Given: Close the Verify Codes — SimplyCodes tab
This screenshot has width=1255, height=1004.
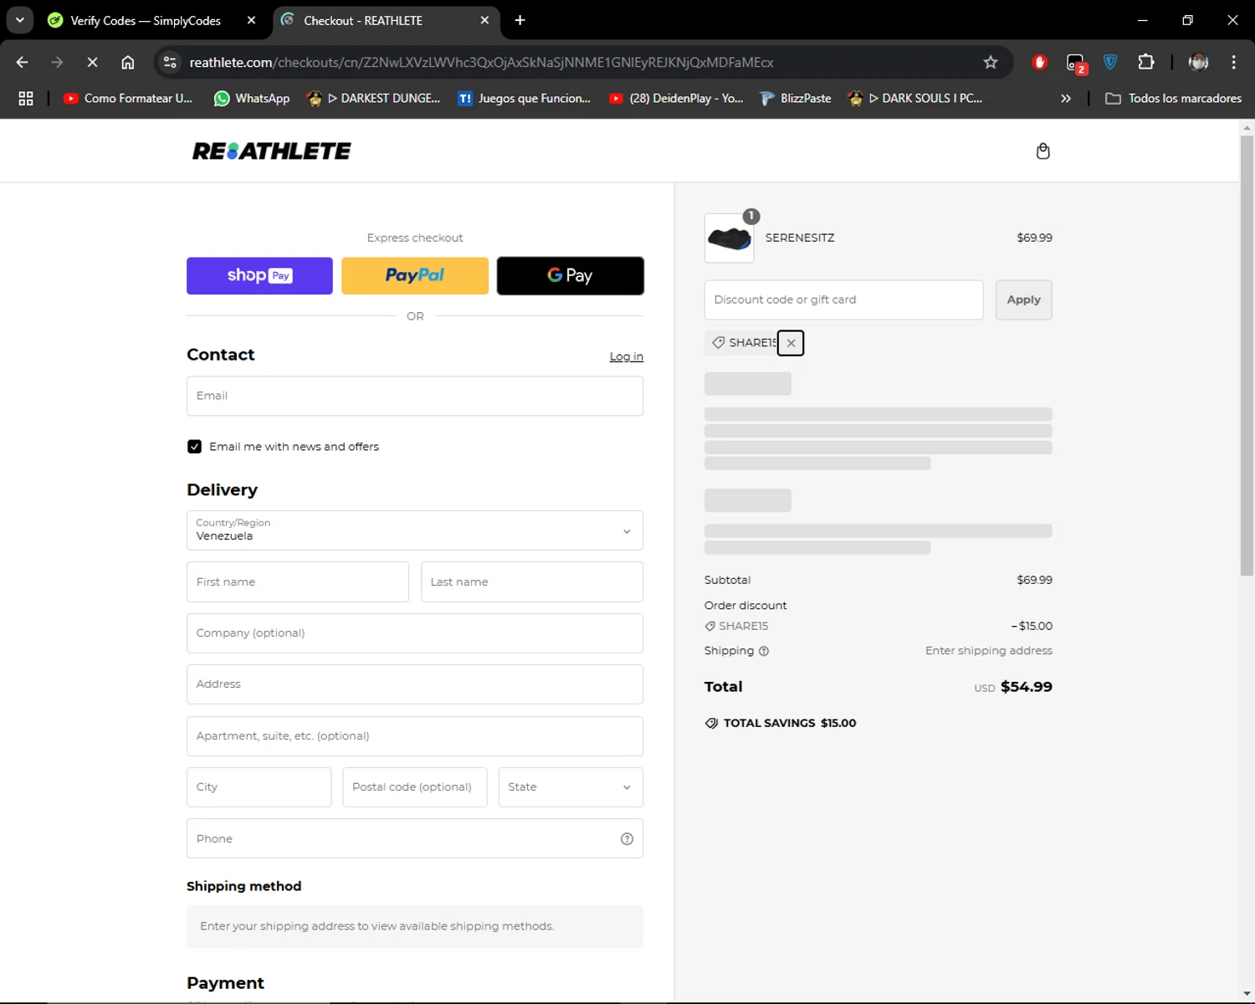Looking at the screenshot, I should pos(251,20).
